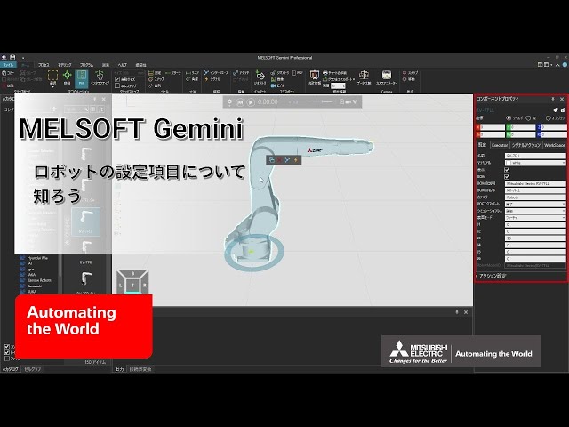Image resolution: width=569 pixels, height=427 pixels.
Task: Select the RV-7FLL robot thumbnail in the catalog
Action: (x=85, y=222)
